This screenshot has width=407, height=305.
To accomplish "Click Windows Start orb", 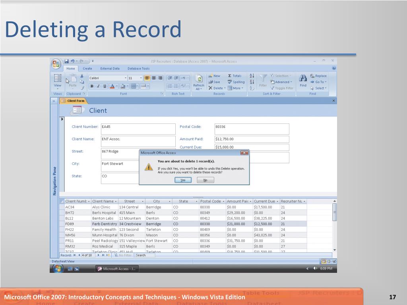I will 58,268.
